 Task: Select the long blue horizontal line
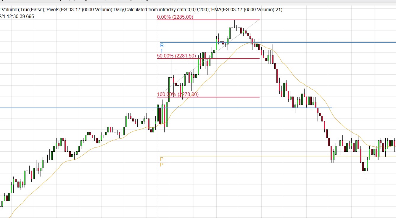(x=166, y=108)
